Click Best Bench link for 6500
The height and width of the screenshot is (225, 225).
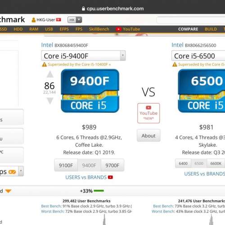[x=163, y=206]
